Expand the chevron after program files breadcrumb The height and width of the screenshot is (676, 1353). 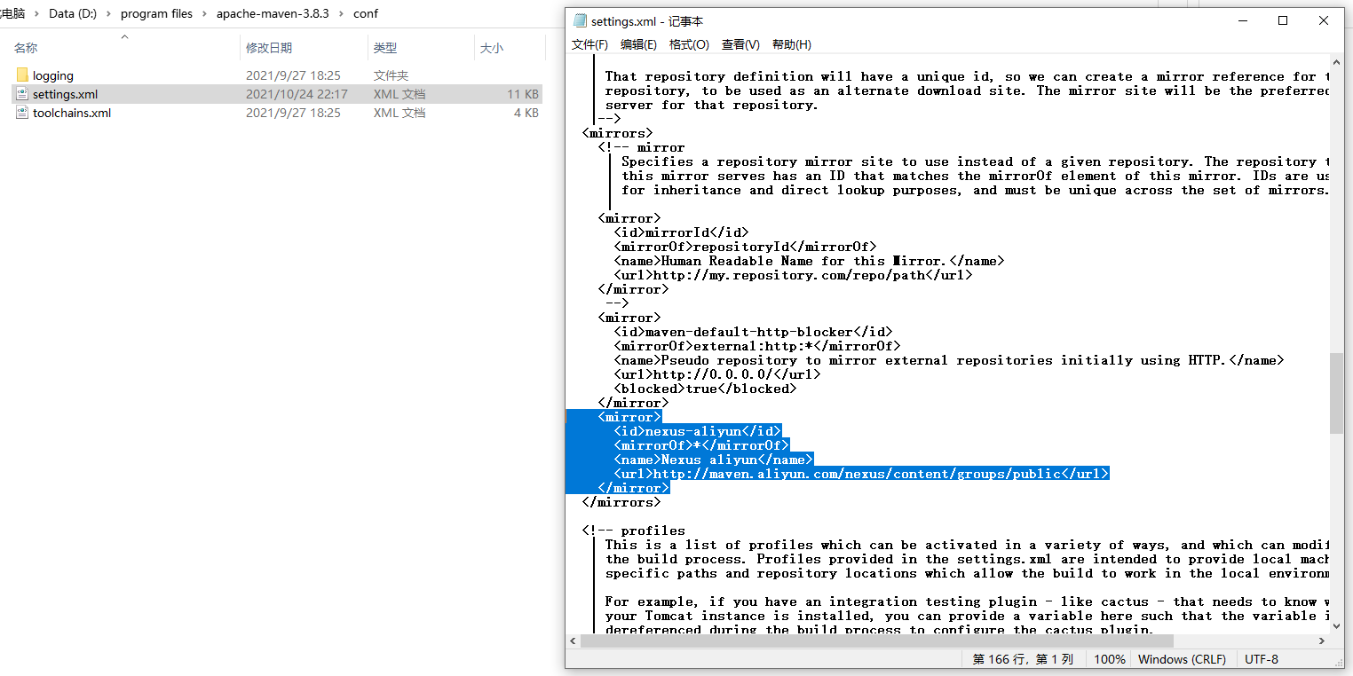tap(205, 14)
